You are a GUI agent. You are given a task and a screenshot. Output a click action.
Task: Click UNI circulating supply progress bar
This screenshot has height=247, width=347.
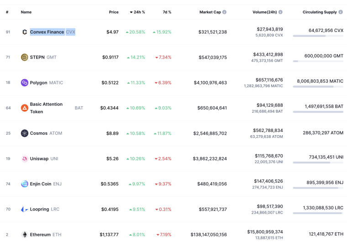318,163
